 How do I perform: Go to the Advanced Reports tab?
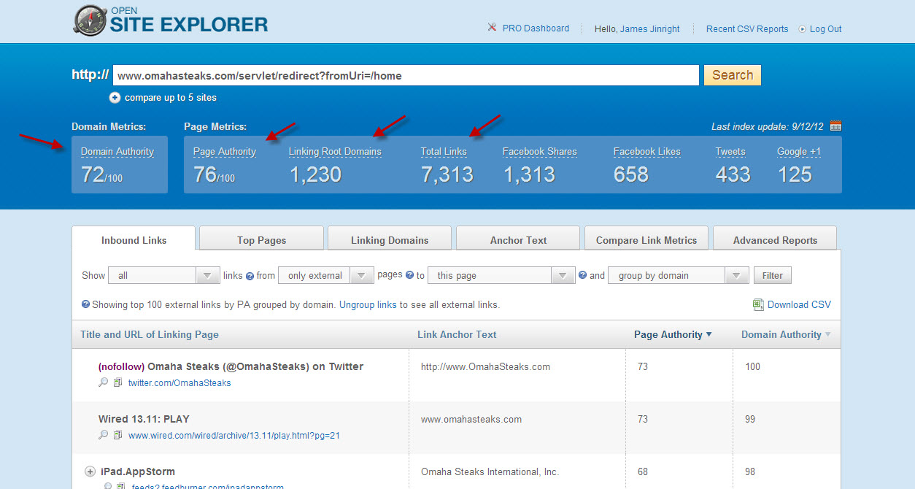(775, 239)
